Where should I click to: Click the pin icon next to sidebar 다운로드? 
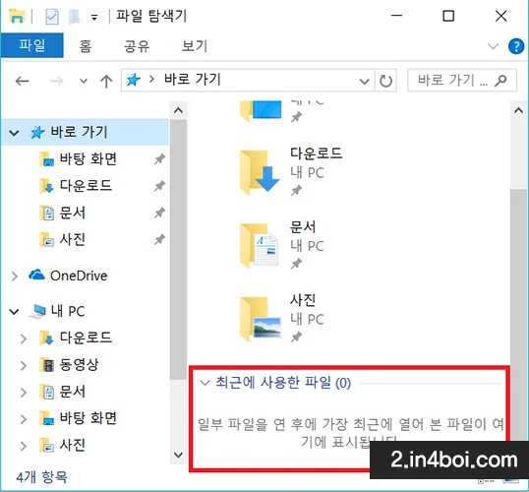[x=159, y=186]
